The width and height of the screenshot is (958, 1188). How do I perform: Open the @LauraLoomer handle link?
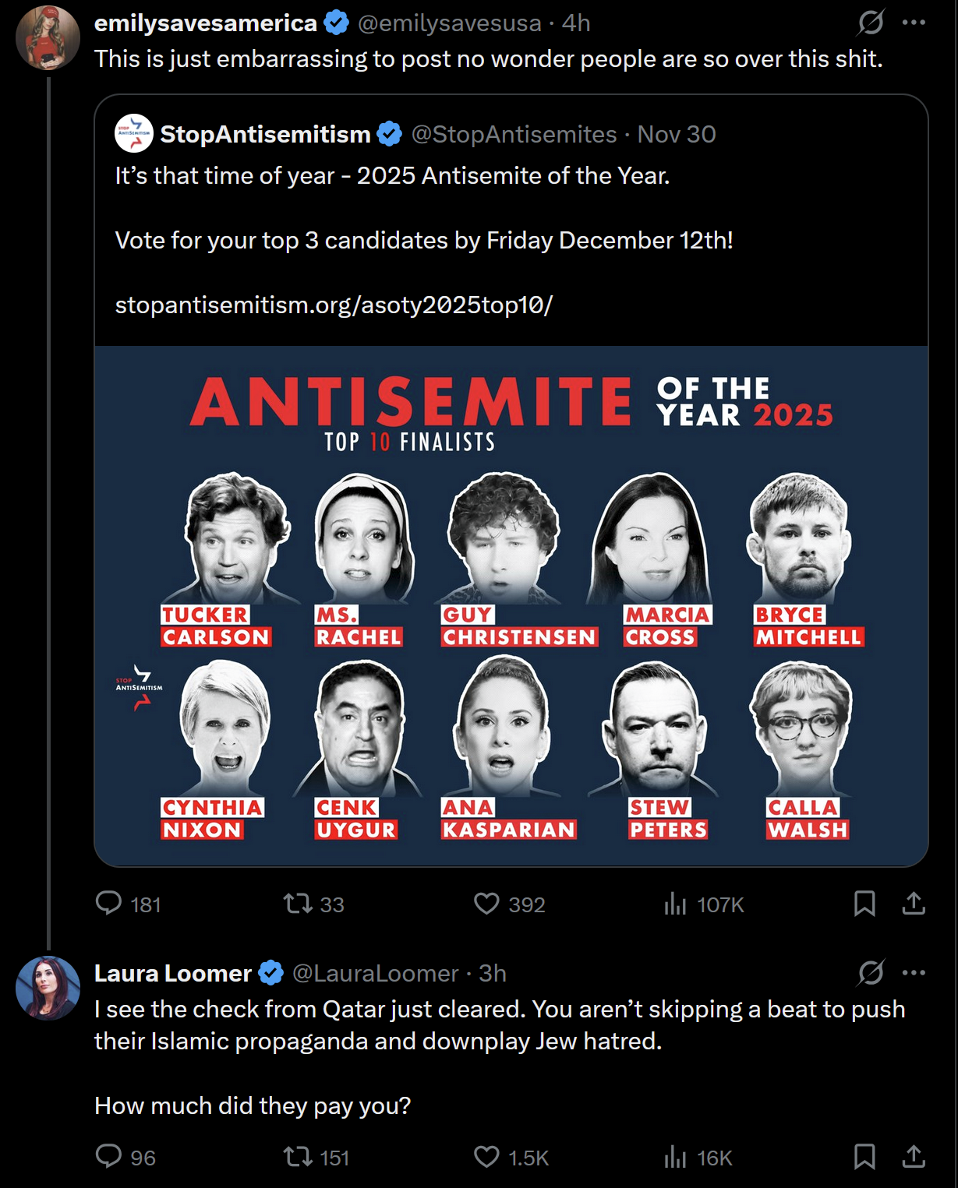(x=375, y=973)
